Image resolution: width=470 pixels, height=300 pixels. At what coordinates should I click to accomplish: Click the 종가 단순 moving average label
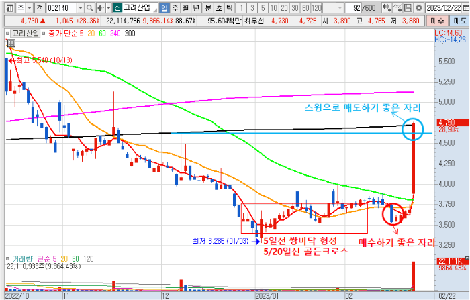pos(62,34)
